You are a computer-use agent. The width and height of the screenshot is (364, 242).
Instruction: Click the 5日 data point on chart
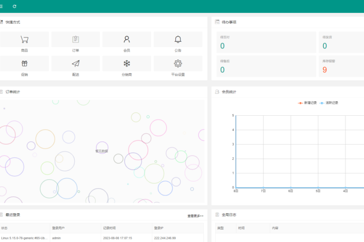pyautogui.click(x=318, y=188)
